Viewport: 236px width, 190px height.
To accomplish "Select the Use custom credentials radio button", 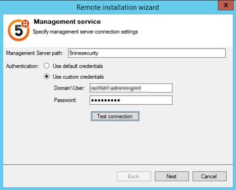I will click(x=47, y=76).
